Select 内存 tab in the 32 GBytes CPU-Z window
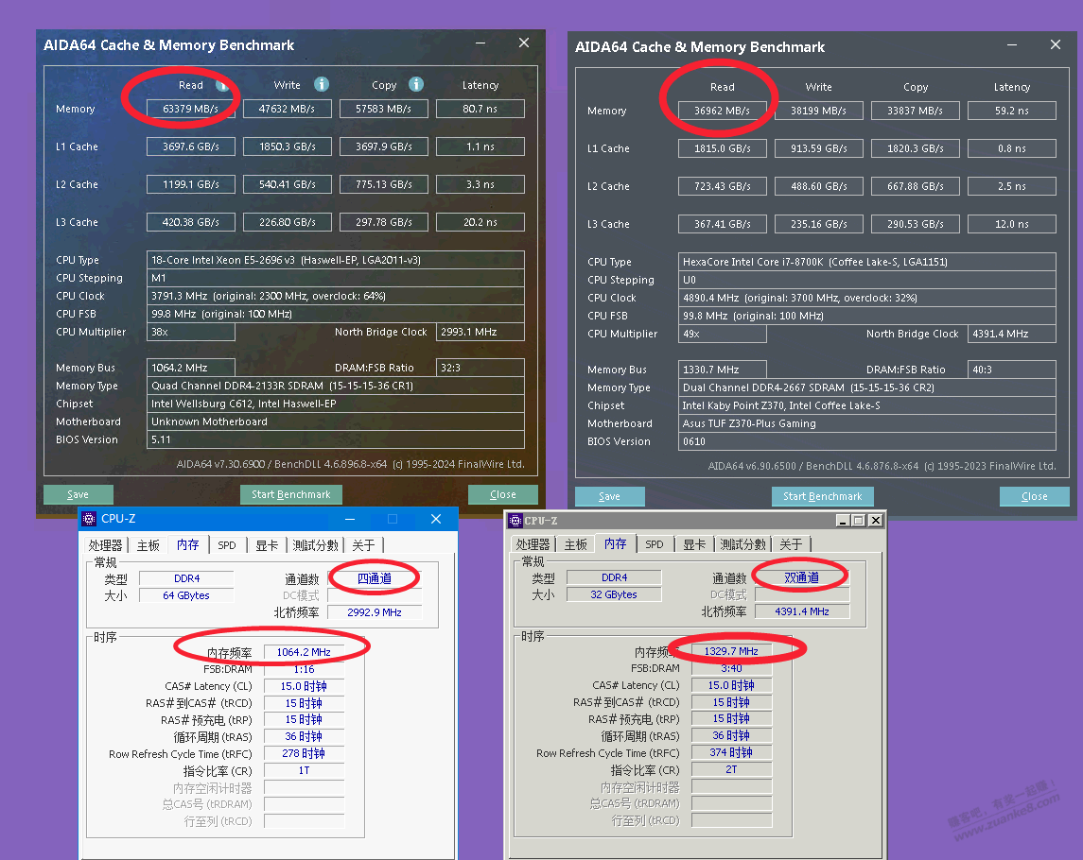Screen dimensions: 1083x860 click(x=616, y=544)
